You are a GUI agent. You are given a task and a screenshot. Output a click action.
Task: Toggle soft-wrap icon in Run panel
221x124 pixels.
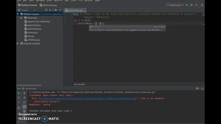point(24,102)
